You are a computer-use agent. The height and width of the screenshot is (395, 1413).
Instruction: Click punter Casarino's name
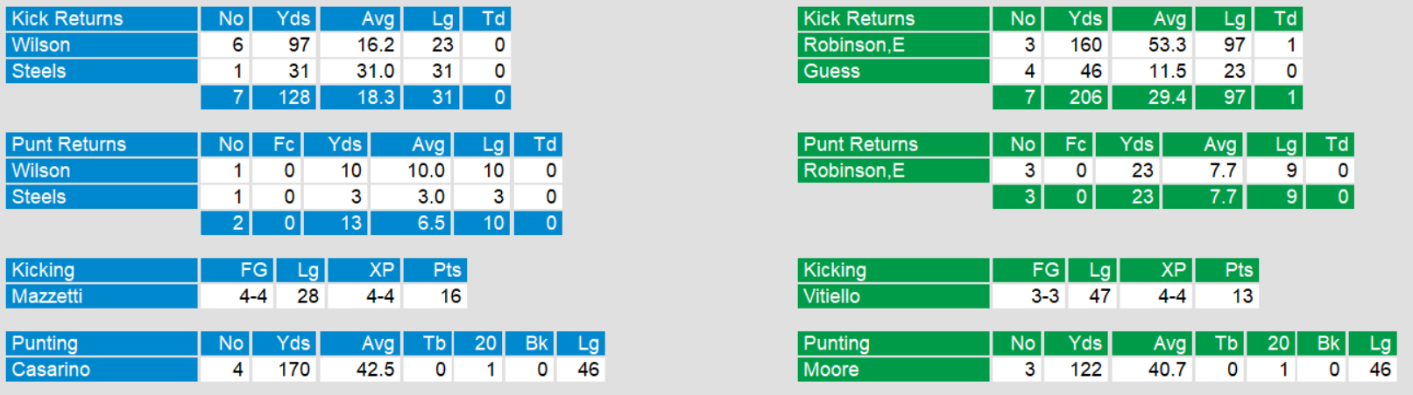[x=51, y=370]
